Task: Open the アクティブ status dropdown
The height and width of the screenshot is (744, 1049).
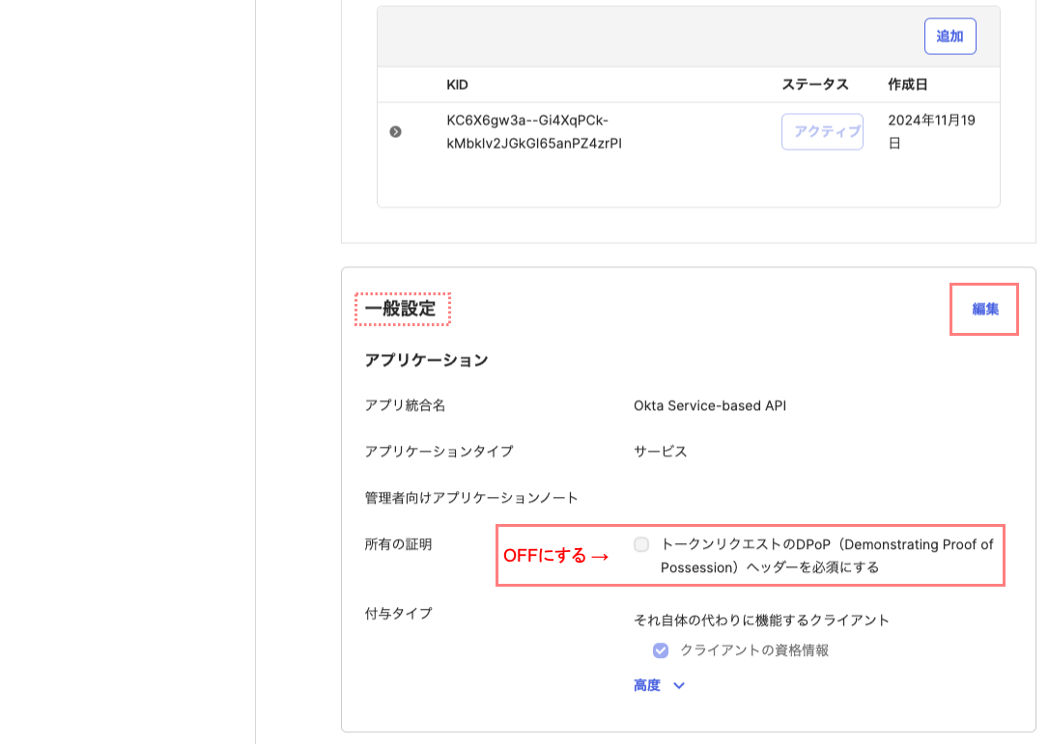Action: click(822, 132)
